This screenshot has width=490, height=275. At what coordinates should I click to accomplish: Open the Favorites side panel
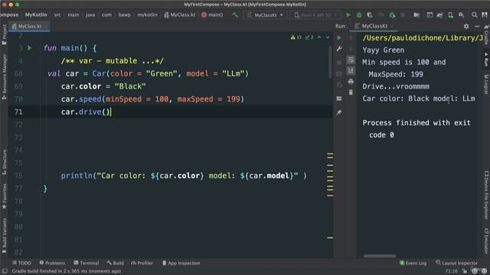coord(4,196)
